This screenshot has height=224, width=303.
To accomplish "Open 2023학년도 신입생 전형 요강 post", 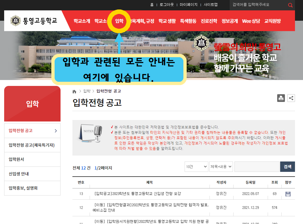I will 137,194.
